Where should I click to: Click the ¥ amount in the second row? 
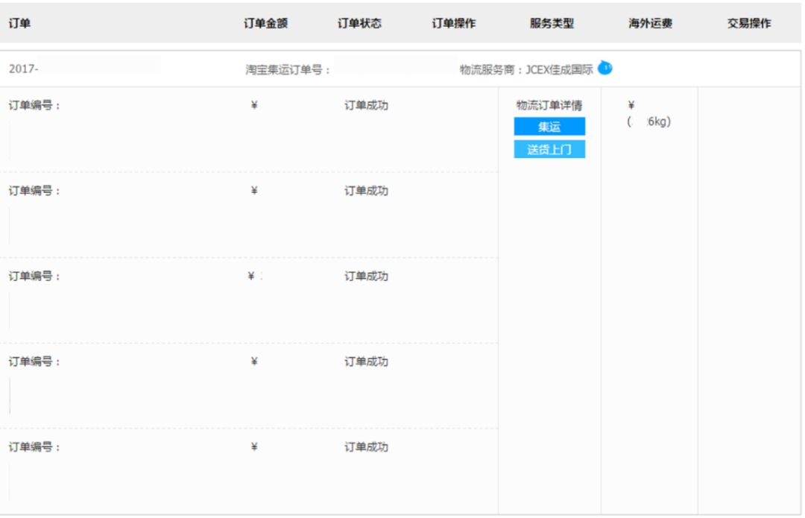(x=253, y=191)
